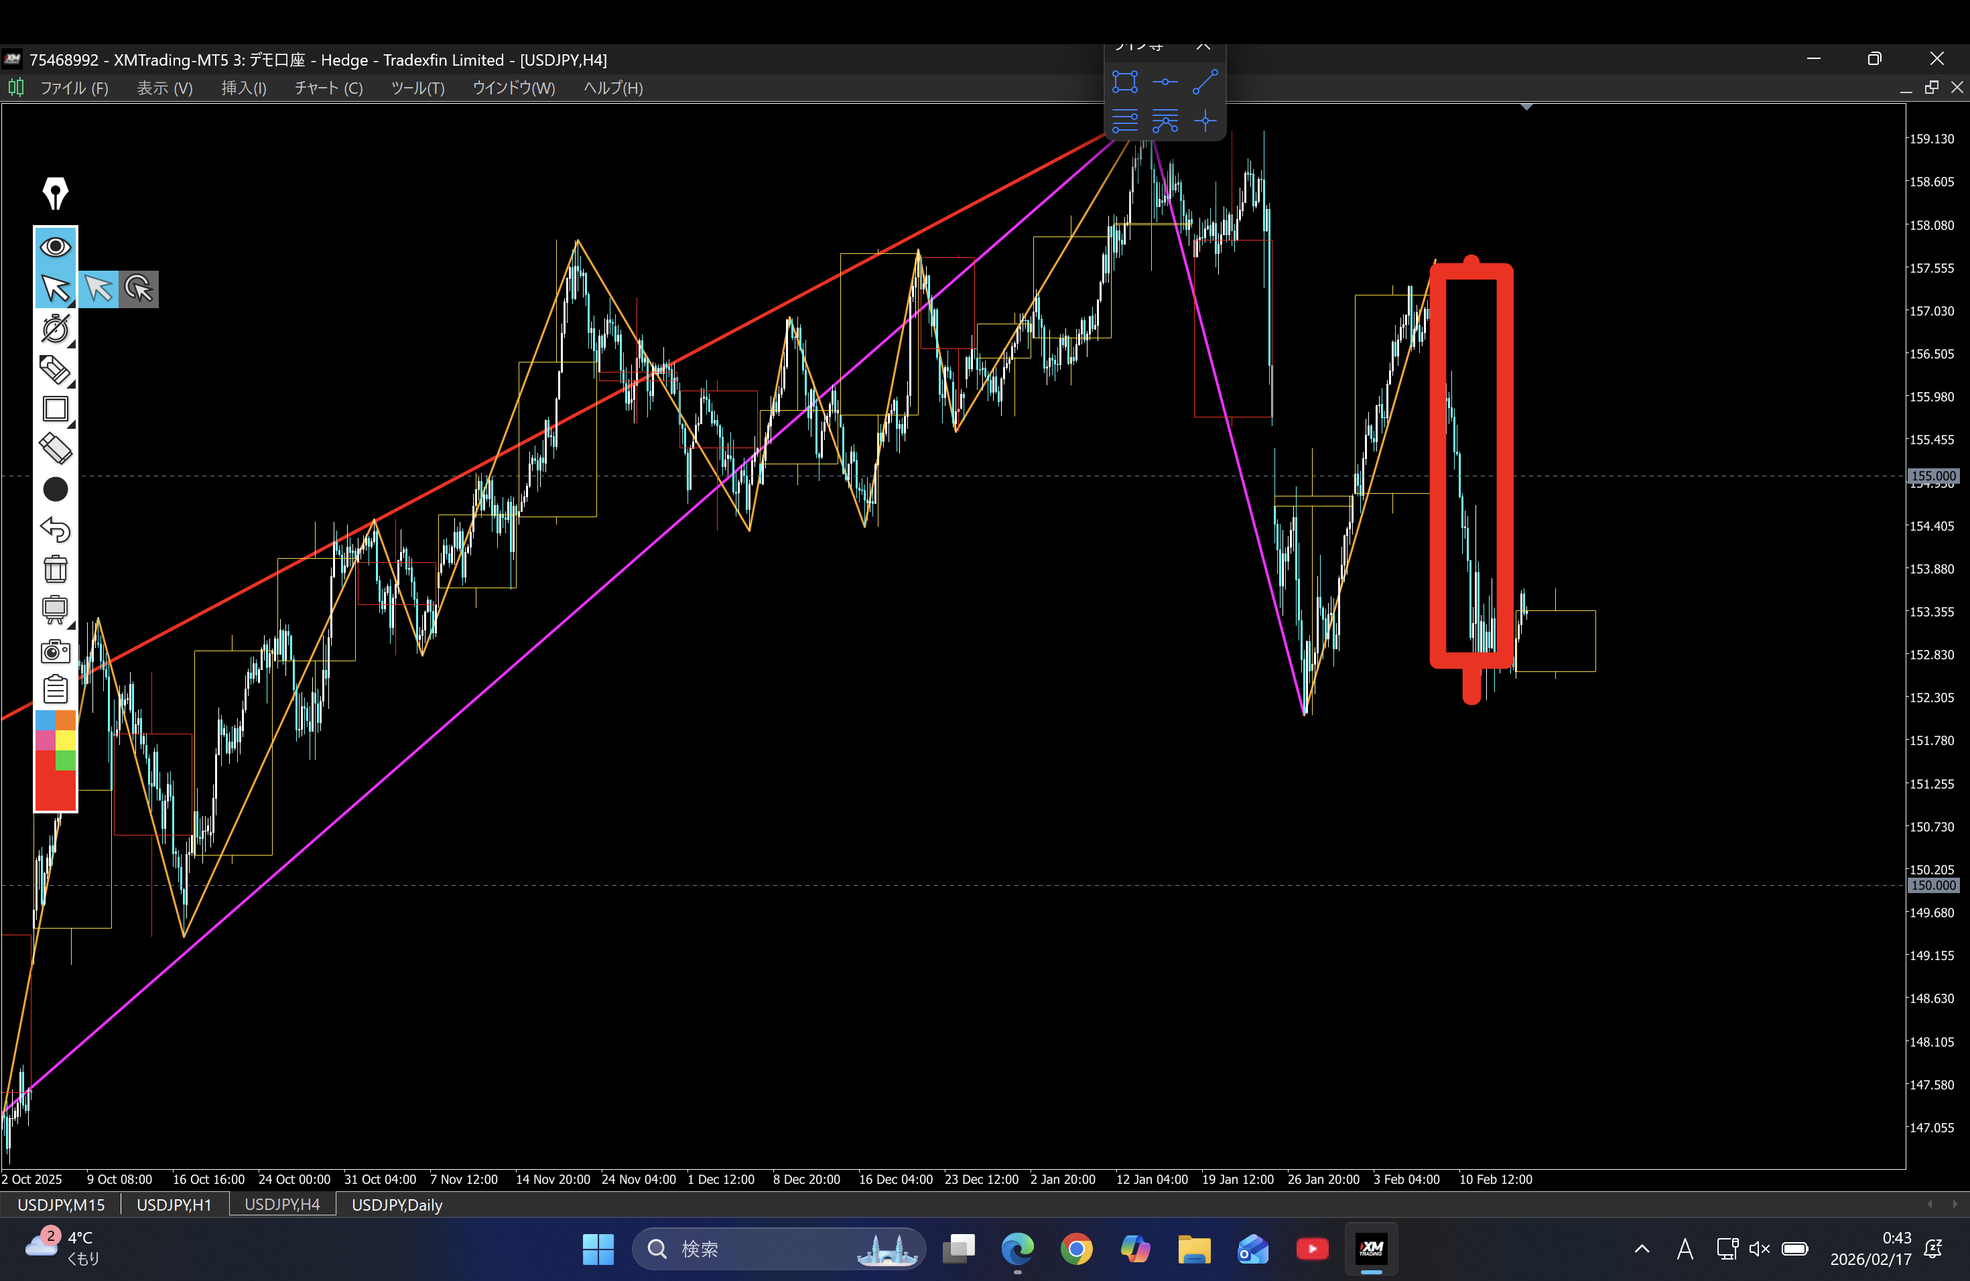Toggle the crossed-out stopwatch tool
The width and height of the screenshot is (1970, 1281).
pyautogui.click(x=56, y=328)
